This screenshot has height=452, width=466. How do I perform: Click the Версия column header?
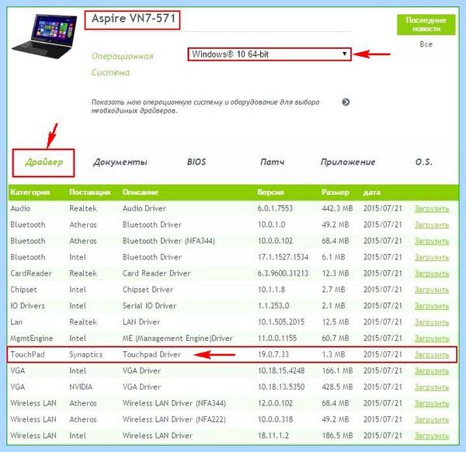tap(271, 193)
